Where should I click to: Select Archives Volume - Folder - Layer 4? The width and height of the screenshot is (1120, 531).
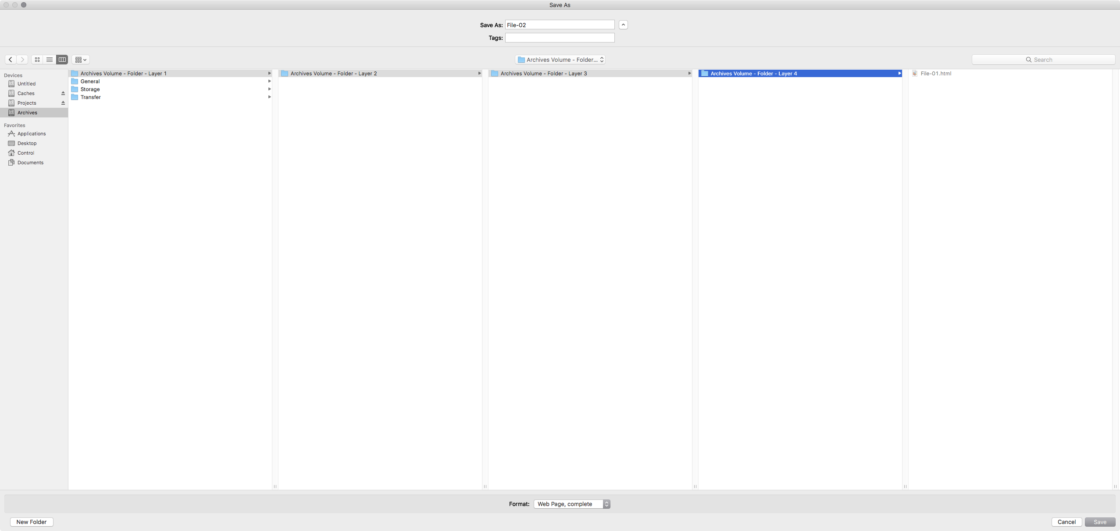[x=800, y=74]
